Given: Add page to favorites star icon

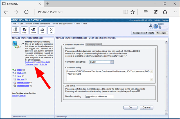Looking at the screenshot, I should coord(132,12).
